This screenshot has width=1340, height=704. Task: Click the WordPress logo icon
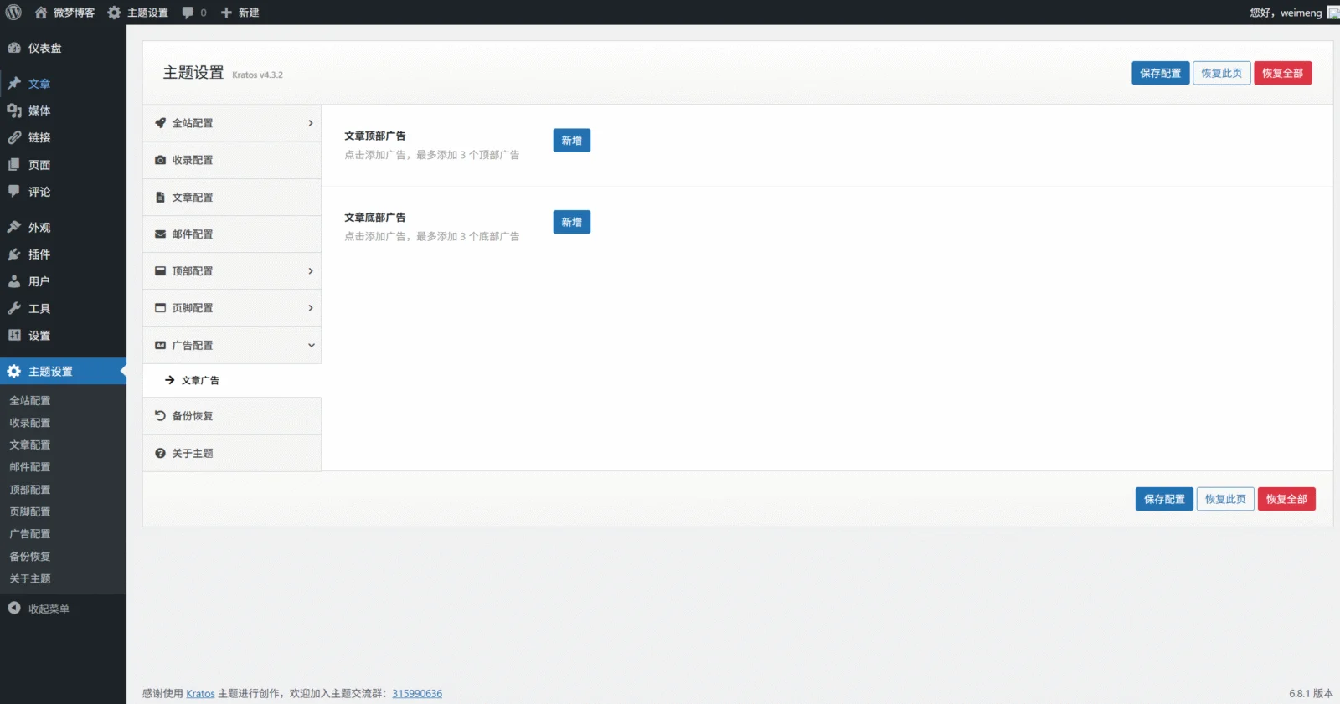[13, 13]
